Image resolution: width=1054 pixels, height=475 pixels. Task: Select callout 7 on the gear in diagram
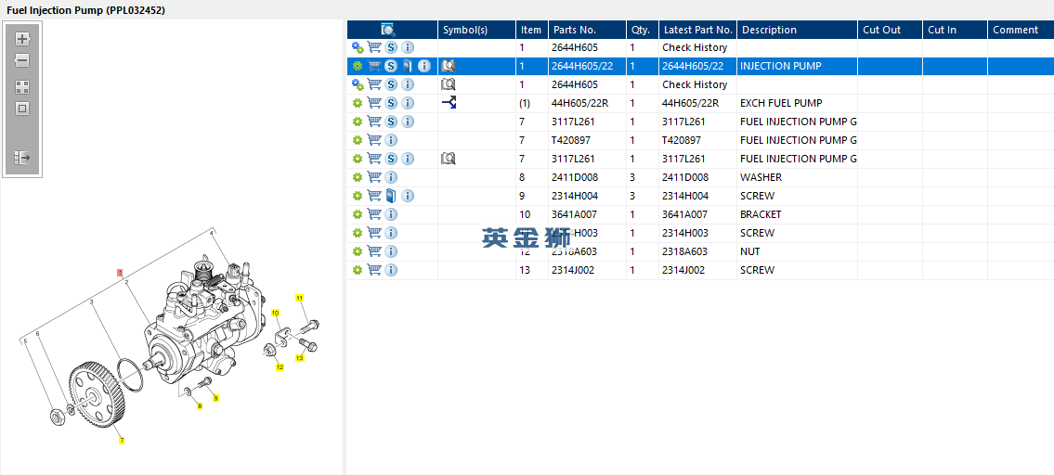click(x=122, y=441)
